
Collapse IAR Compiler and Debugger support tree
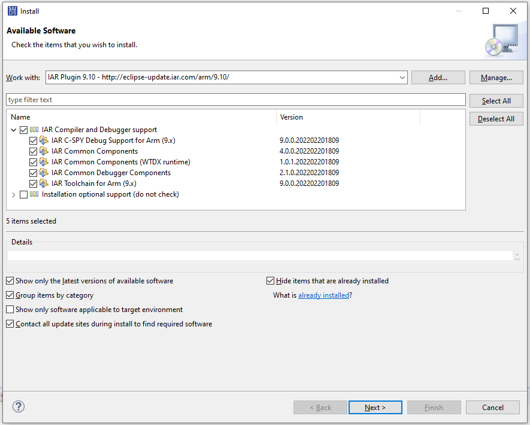coord(14,130)
